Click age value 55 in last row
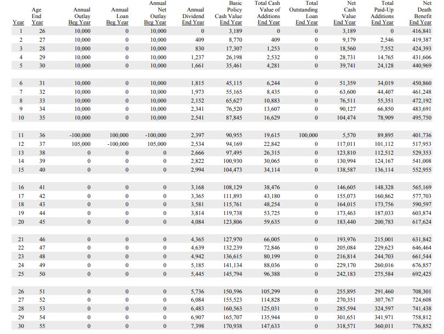Screen dimensions: 444x334 [42, 326]
